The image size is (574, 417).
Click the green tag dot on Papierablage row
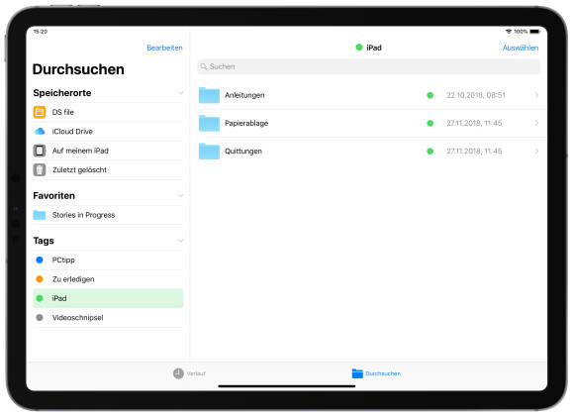coord(430,123)
